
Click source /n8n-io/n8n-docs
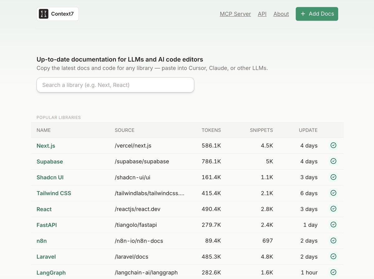coord(139,241)
